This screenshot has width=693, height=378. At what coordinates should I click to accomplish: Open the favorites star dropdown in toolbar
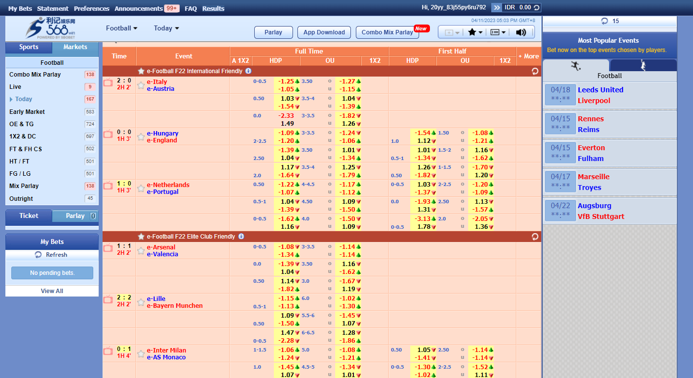475,32
